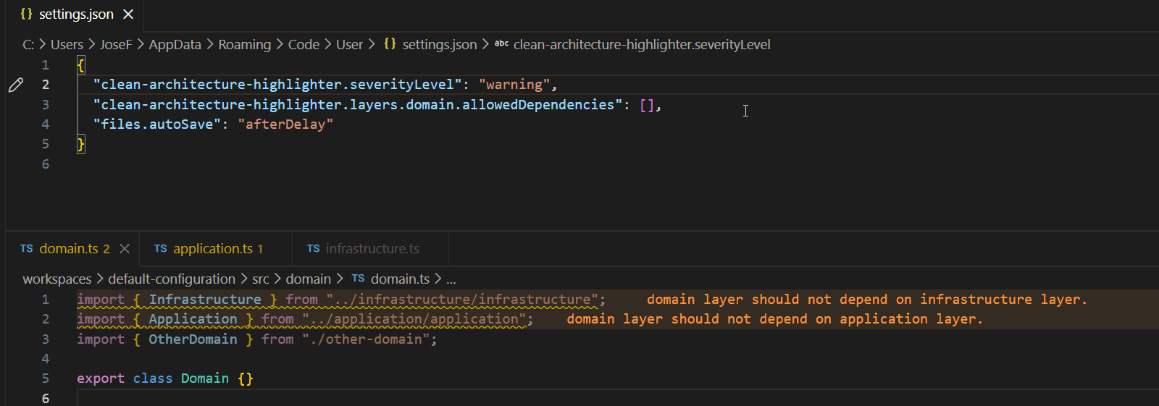Click the "../infrastructure/infrastructure" path string
This screenshot has width=1159, height=406.
462,300
